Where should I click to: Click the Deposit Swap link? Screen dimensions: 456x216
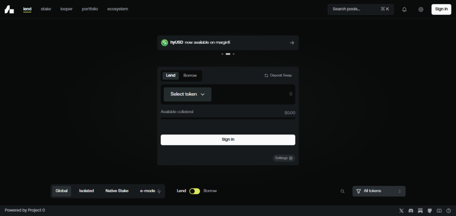click(x=278, y=76)
